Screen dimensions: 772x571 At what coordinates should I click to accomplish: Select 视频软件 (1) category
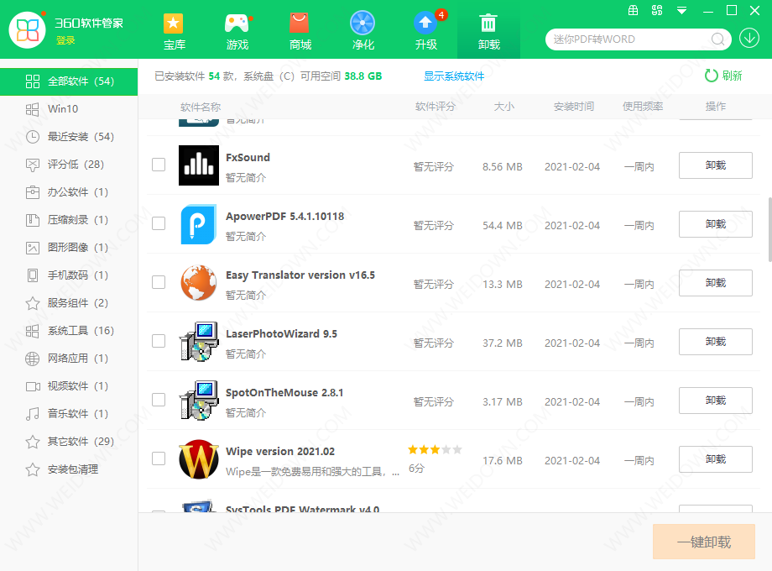pyautogui.click(x=69, y=385)
